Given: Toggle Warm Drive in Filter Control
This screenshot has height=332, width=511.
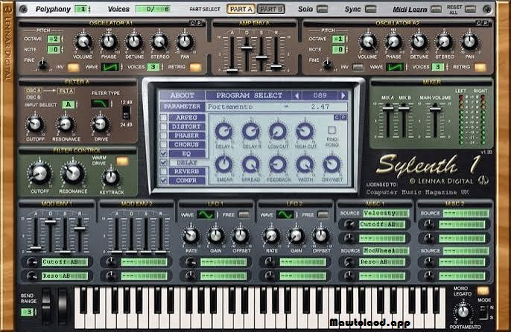Looking at the screenshot, I should 122,161.
